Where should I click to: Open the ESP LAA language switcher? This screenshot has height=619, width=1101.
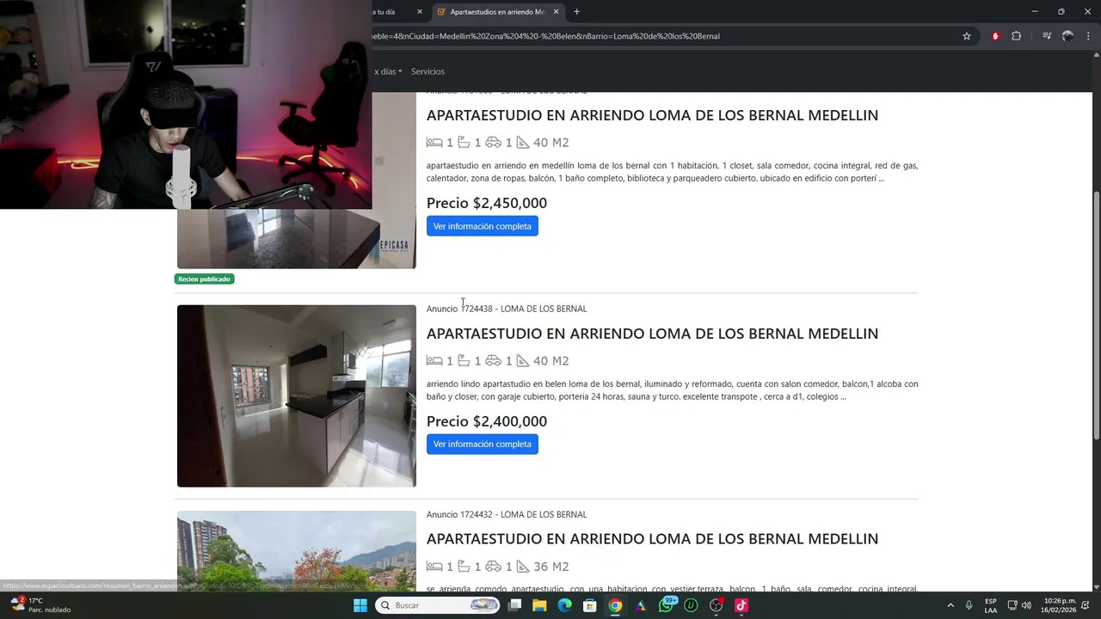991,605
